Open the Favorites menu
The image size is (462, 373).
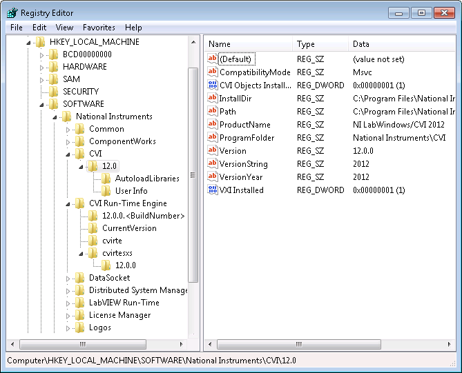tap(99, 28)
